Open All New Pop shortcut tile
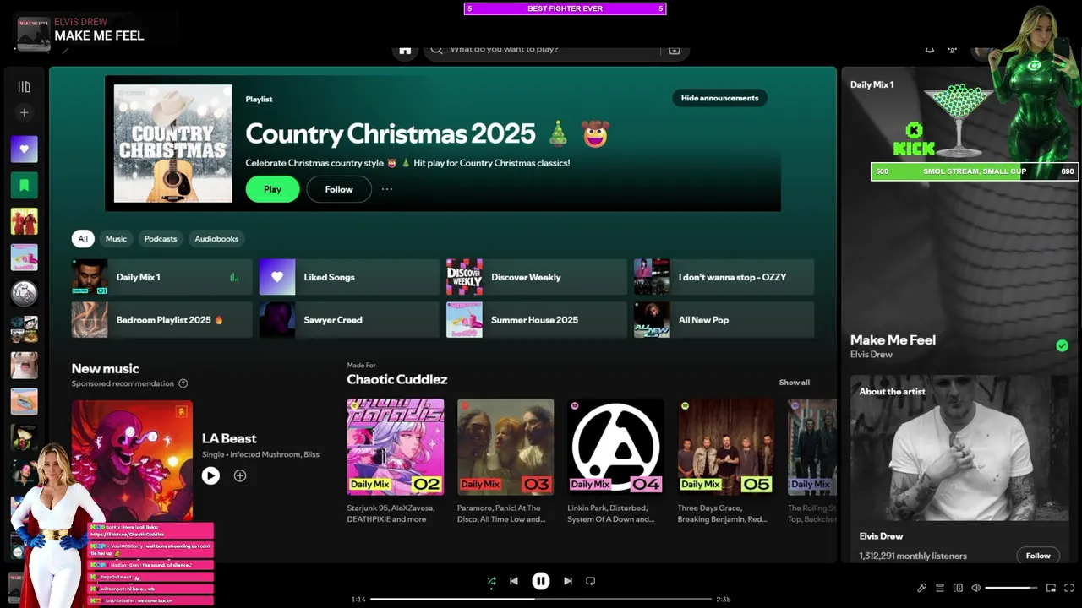Screen dimensions: 1082x608 tap(724, 320)
